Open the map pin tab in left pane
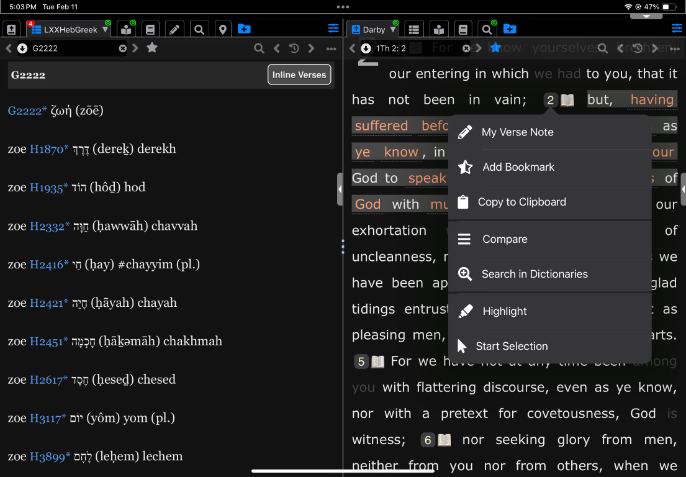Image resolution: width=686 pixels, height=477 pixels. point(223,29)
